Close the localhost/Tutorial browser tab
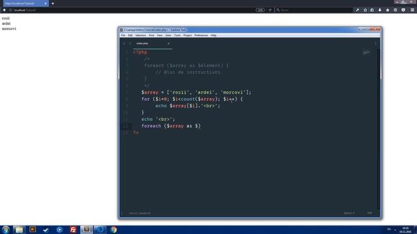The width and height of the screenshot is (417, 234). 46,3
